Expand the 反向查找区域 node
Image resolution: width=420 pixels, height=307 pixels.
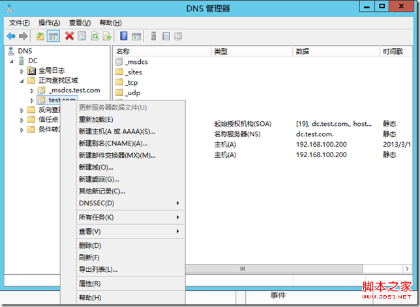click(22, 110)
